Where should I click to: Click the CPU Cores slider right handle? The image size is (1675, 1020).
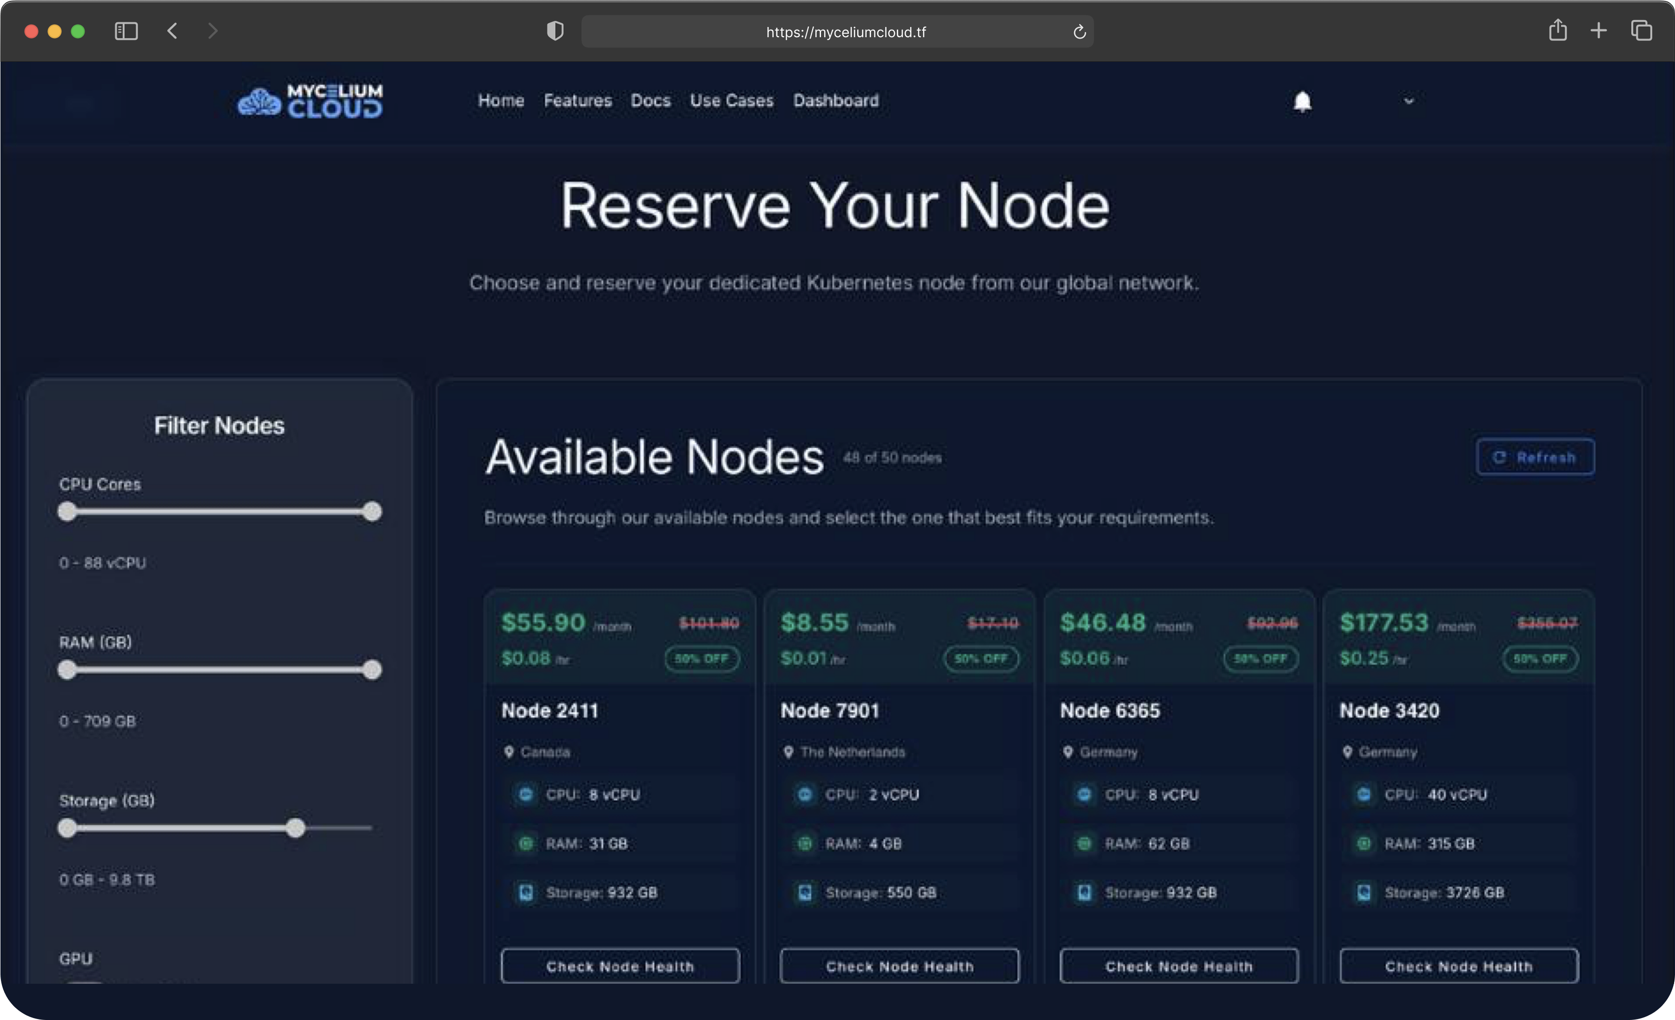(372, 511)
